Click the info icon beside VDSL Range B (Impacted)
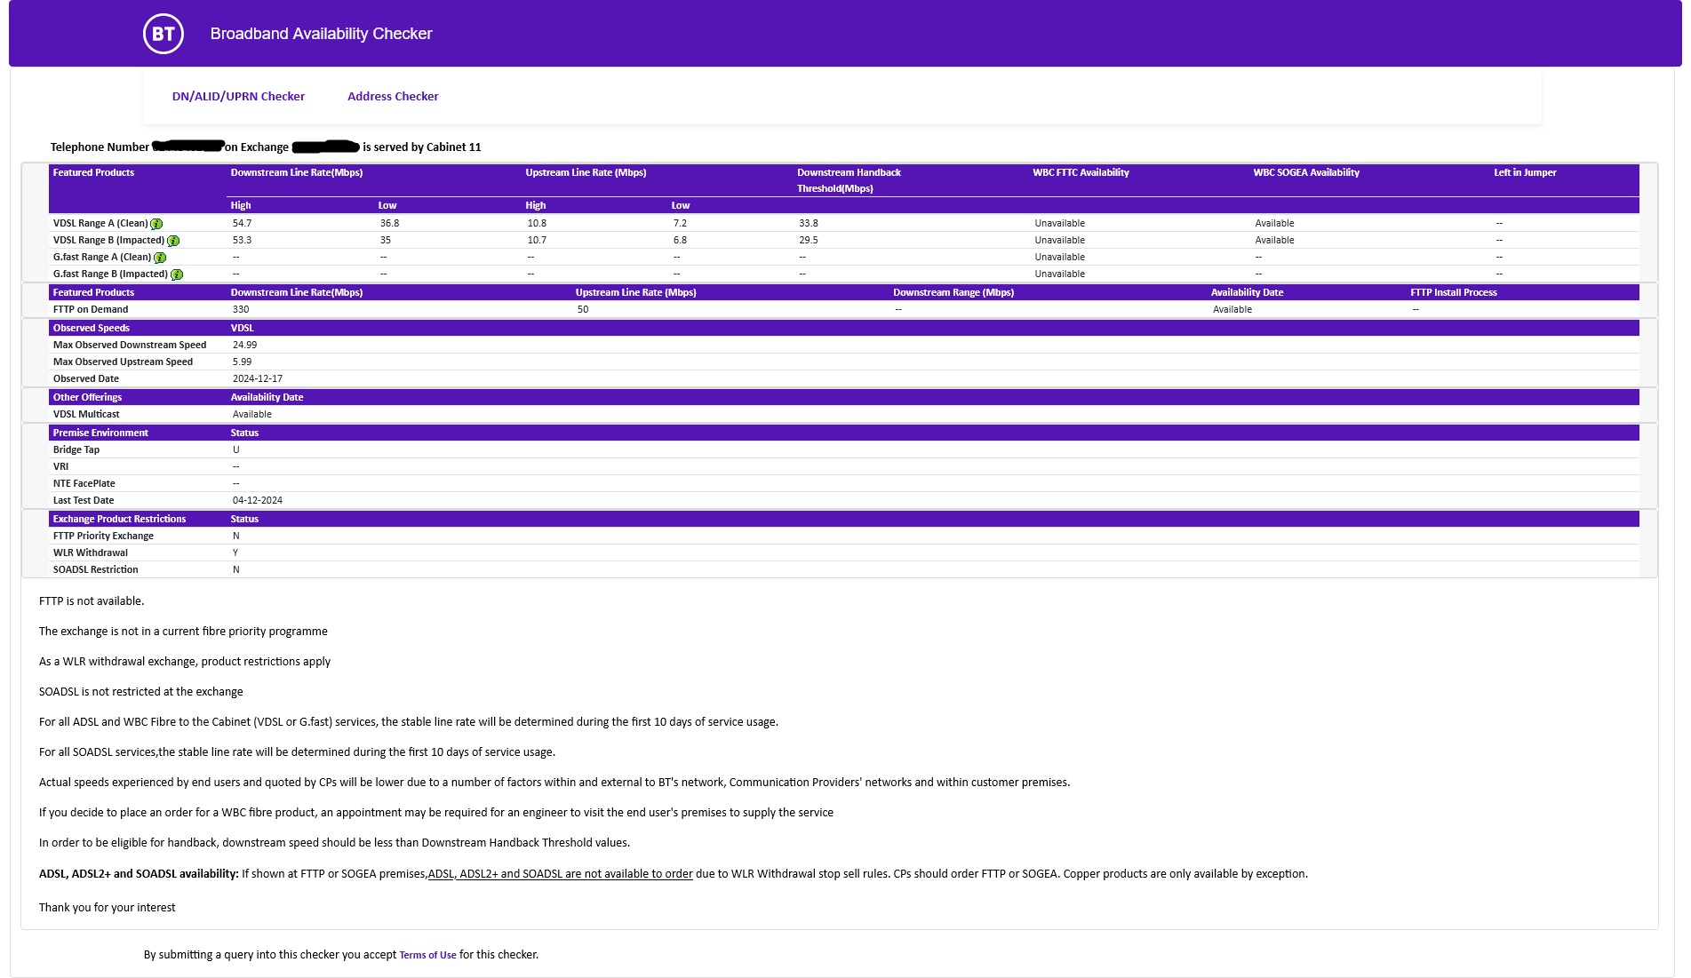Screen dimensions: 1691x978 click(x=173, y=242)
